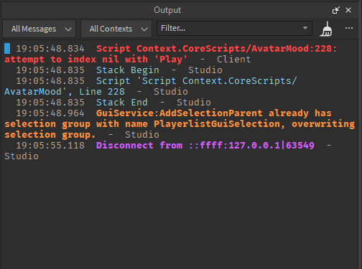Select the Stack Begin log line
The height and width of the screenshot is (269, 362).
pyautogui.click(x=119, y=70)
